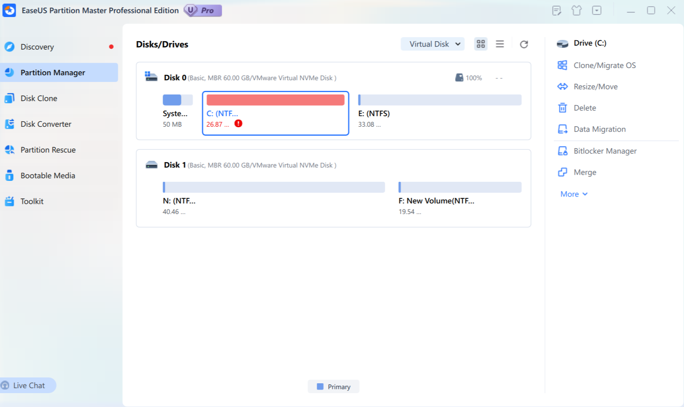Open the Toolkit section
684x407 pixels.
tap(59, 201)
